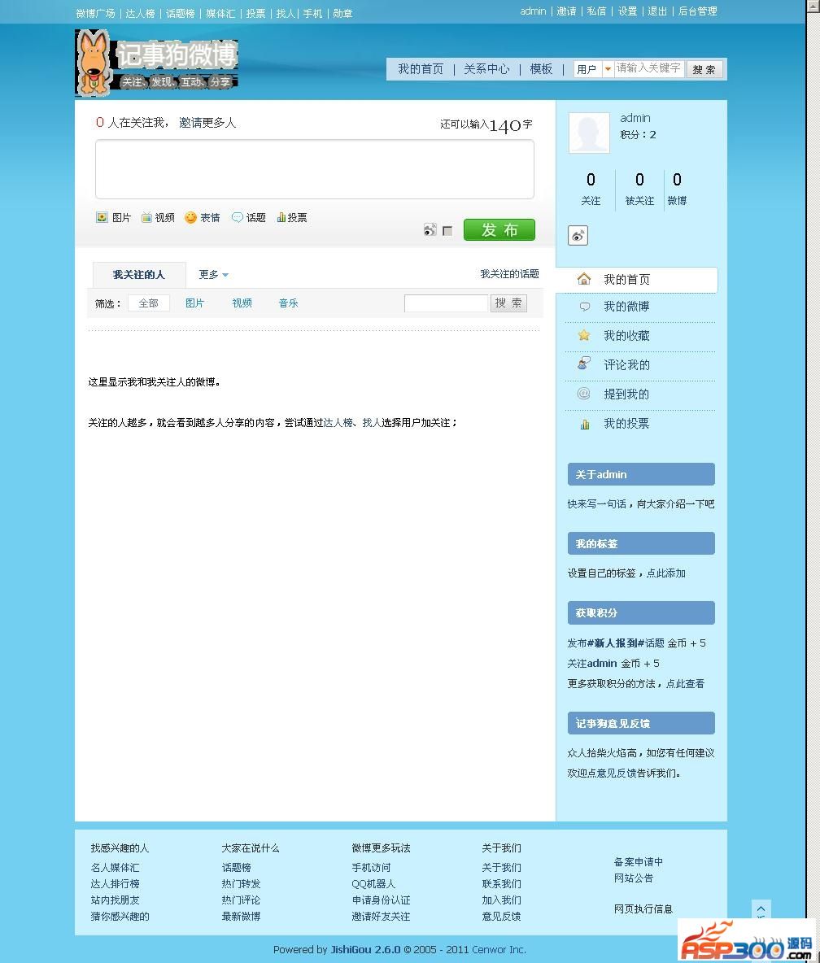Open 我的首页 in top navigation

[x=420, y=69]
